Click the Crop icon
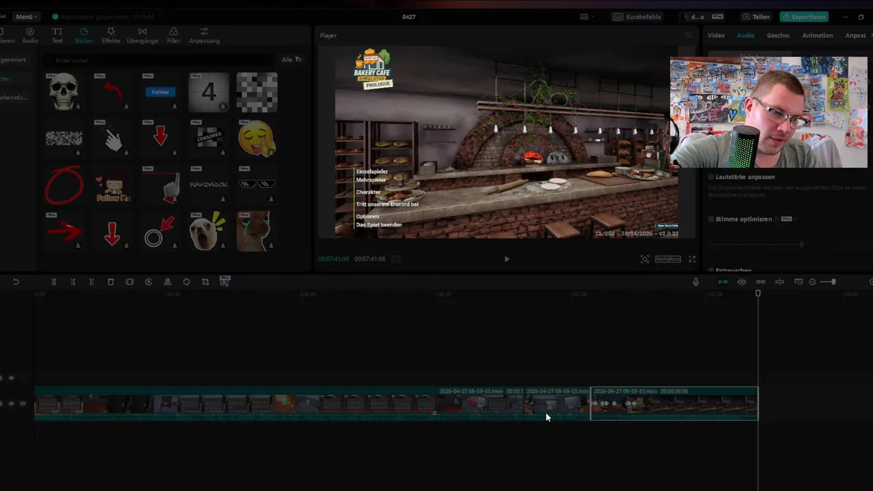The height and width of the screenshot is (491, 873). click(205, 282)
